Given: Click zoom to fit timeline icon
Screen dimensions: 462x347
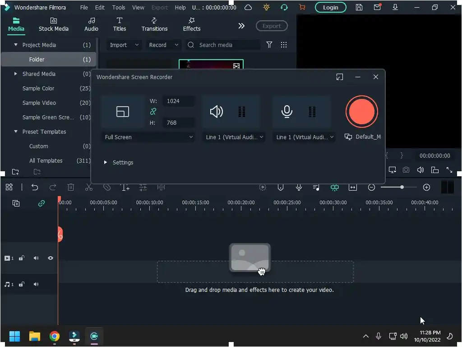Looking at the screenshot, I should [353, 187].
